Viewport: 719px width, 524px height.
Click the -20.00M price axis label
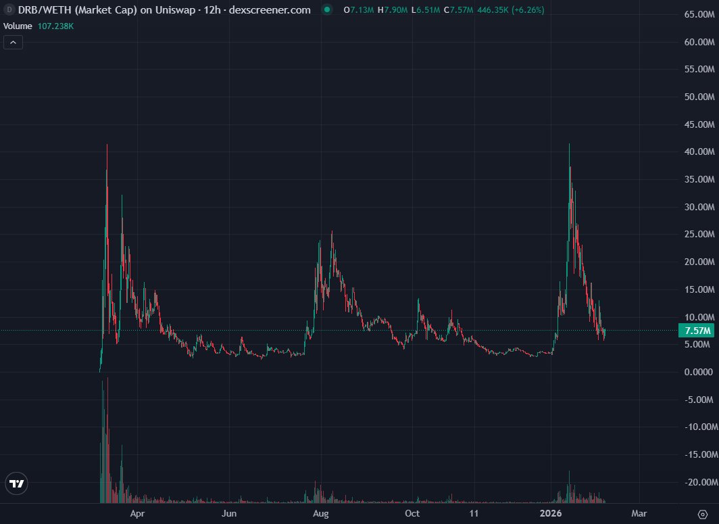pyautogui.click(x=700, y=482)
